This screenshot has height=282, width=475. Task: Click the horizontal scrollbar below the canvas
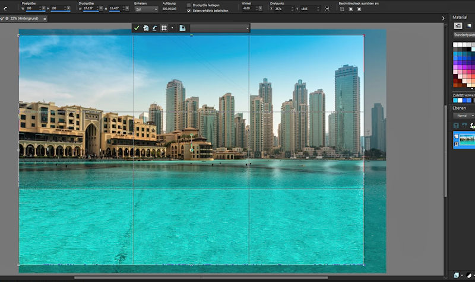(x=201, y=277)
